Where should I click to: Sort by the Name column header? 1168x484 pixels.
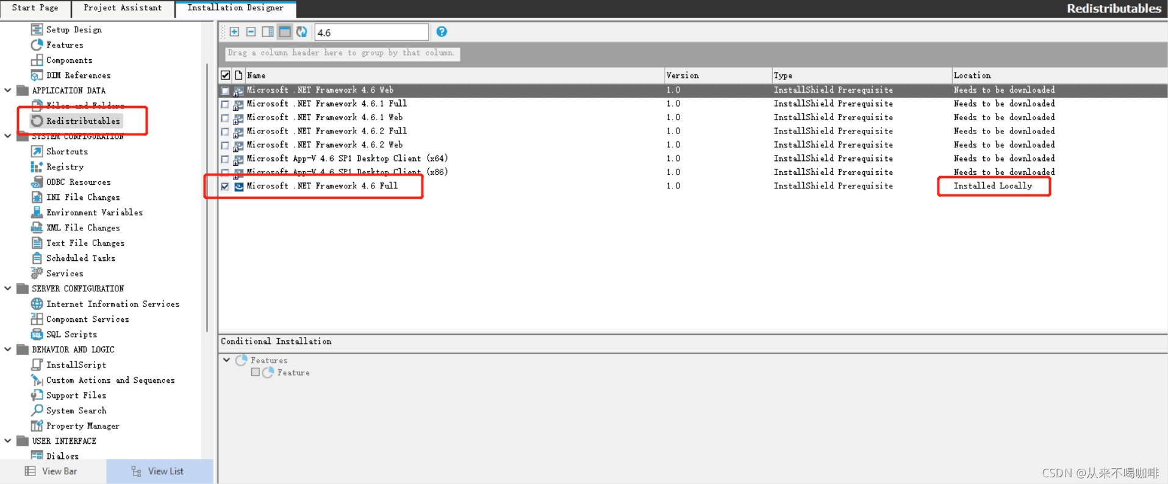[x=454, y=76]
